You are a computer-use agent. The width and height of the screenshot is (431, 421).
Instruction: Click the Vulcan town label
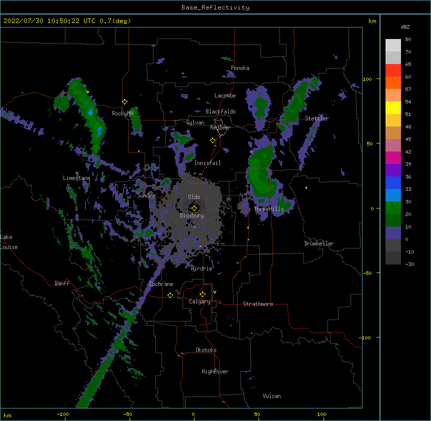[x=271, y=396]
